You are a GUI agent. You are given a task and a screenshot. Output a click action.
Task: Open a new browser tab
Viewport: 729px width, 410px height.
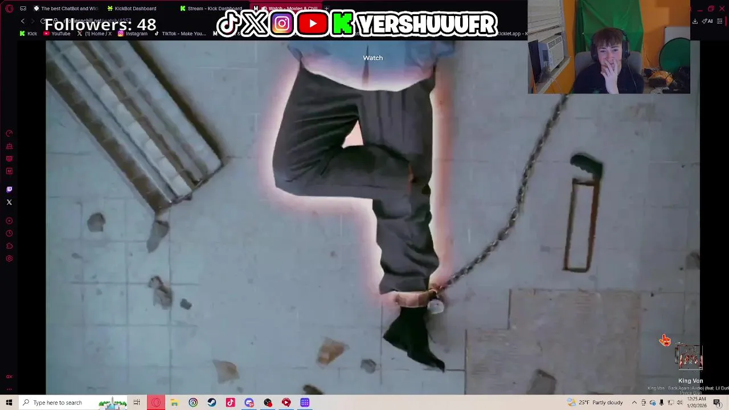[x=327, y=9]
